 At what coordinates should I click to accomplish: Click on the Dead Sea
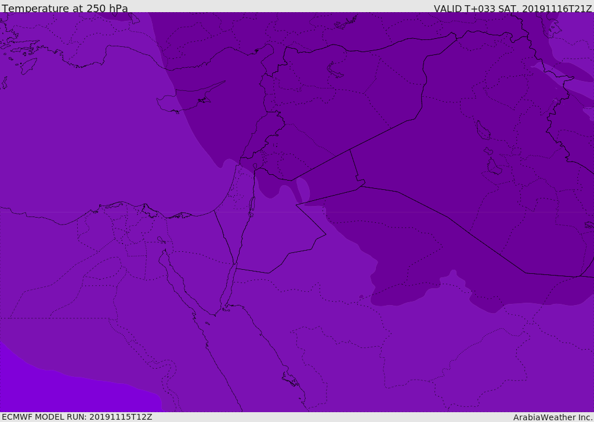(x=252, y=204)
